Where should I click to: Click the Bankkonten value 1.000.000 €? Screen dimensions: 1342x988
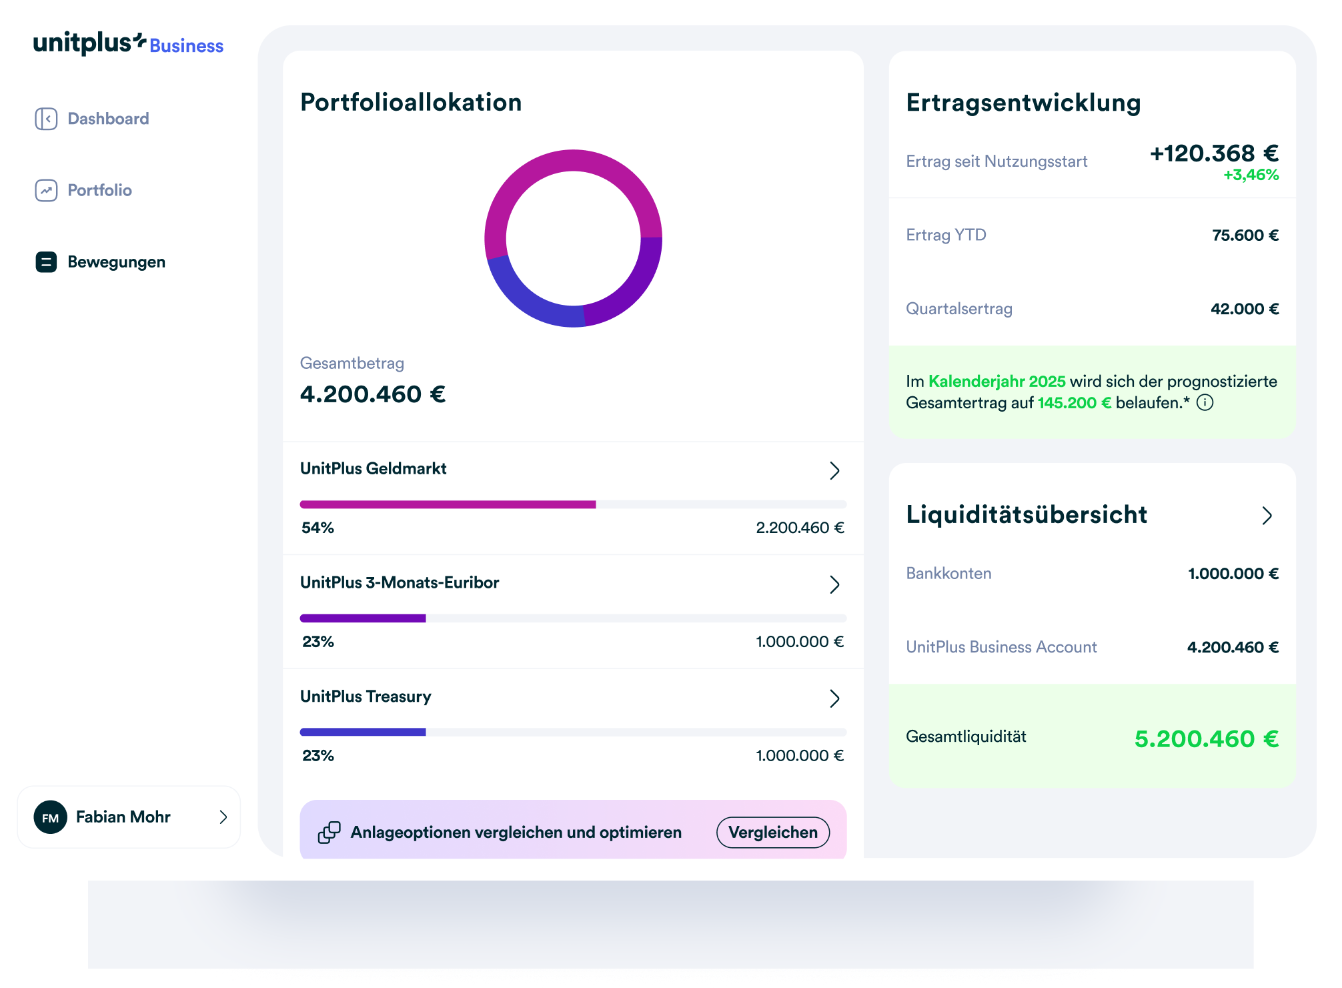coord(1233,574)
